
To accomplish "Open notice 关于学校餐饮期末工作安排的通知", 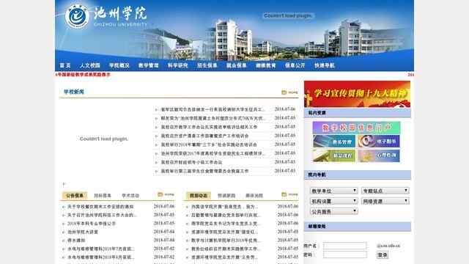I will click(100, 207).
